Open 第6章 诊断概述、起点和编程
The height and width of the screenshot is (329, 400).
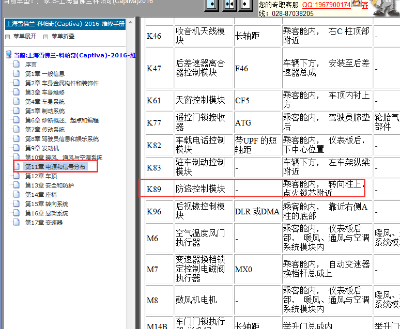[61, 120]
